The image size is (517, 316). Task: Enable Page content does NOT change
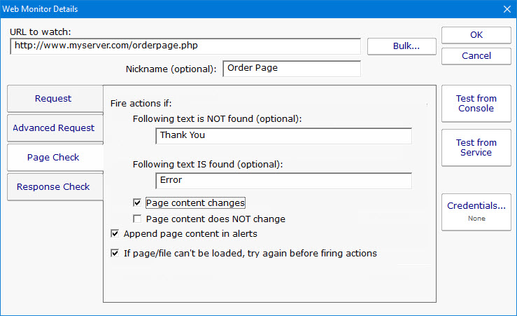[x=137, y=219]
